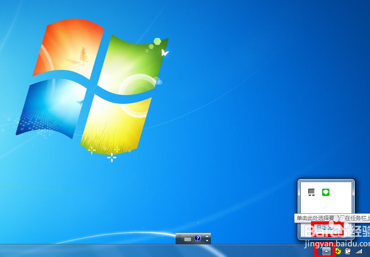This screenshot has height=257, width=370.
Task: Click the gray device icon in tray popup
Action: (x=311, y=192)
